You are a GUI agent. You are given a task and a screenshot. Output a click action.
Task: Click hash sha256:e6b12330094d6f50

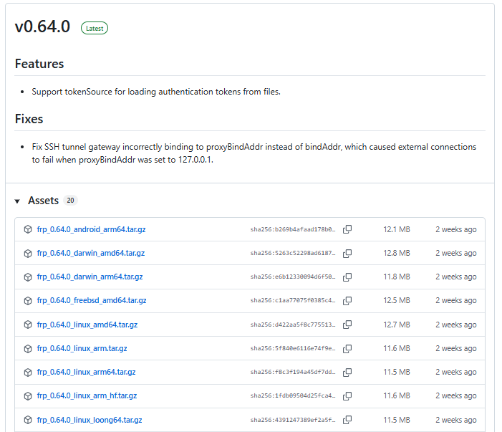(x=293, y=277)
